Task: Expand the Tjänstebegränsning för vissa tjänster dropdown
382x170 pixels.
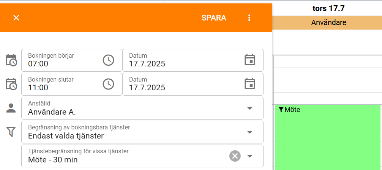Action: tap(249, 156)
